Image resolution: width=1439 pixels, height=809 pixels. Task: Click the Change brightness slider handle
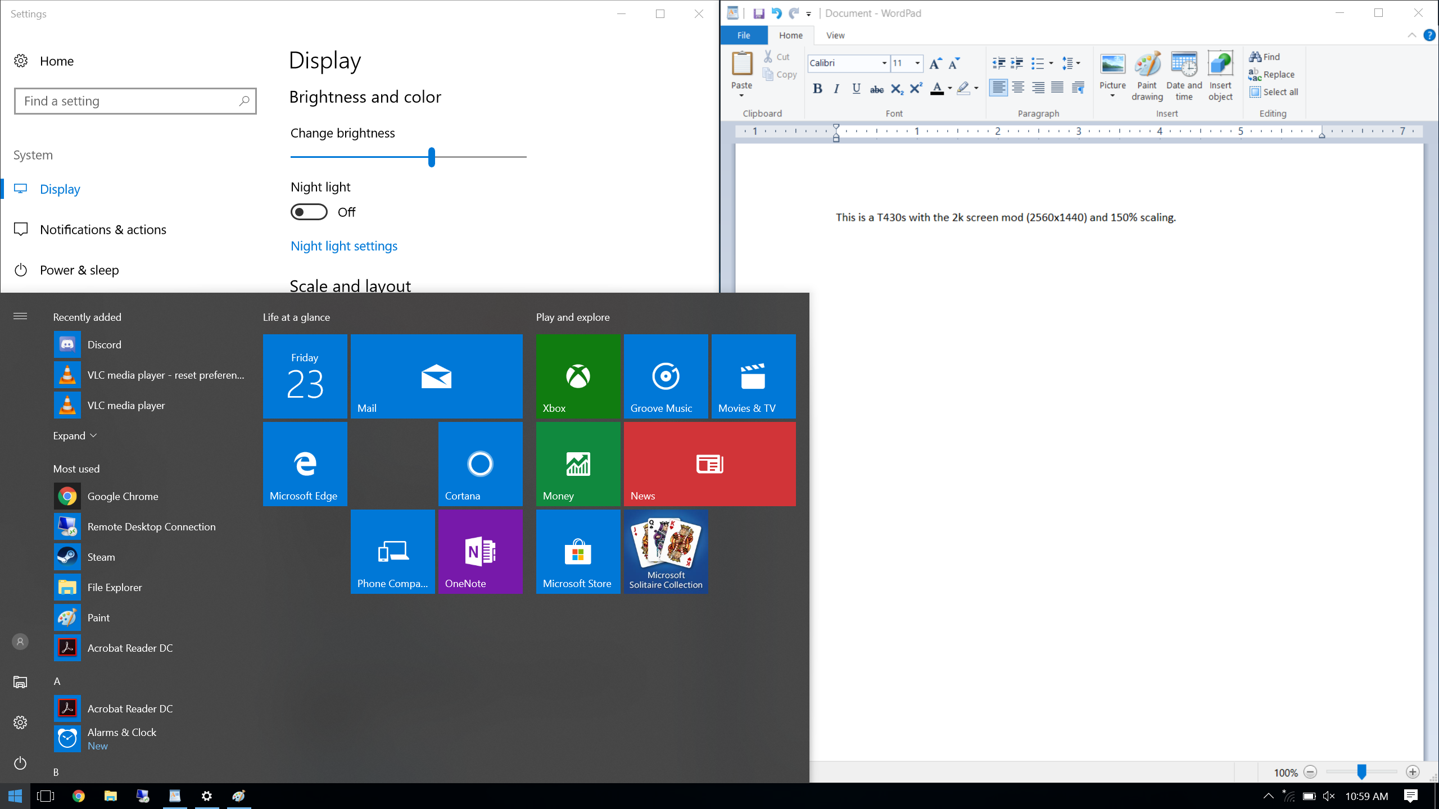(432, 157)
